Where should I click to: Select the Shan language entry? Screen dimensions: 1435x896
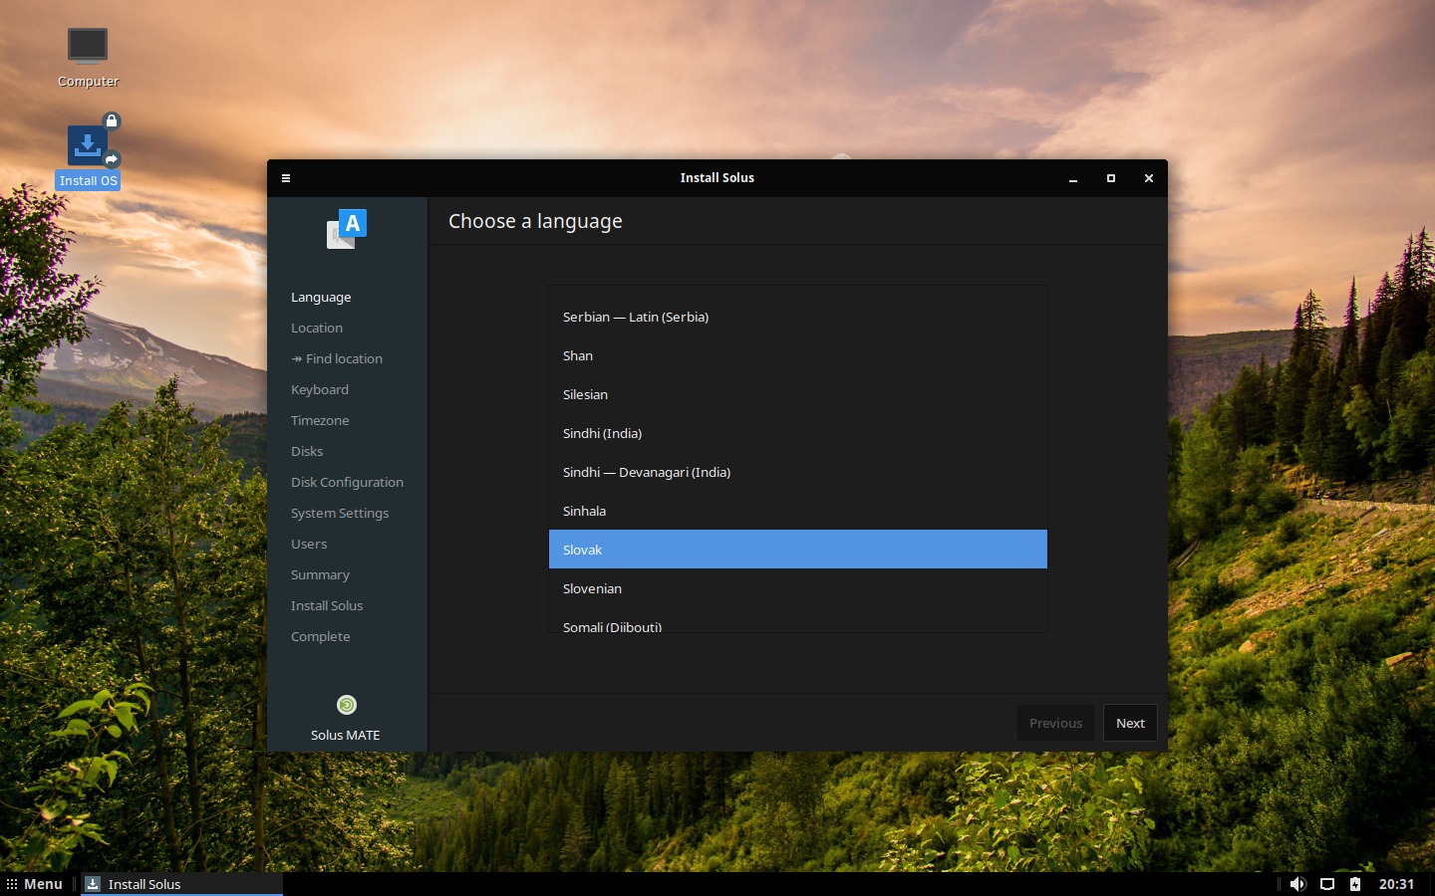[797, 355]
